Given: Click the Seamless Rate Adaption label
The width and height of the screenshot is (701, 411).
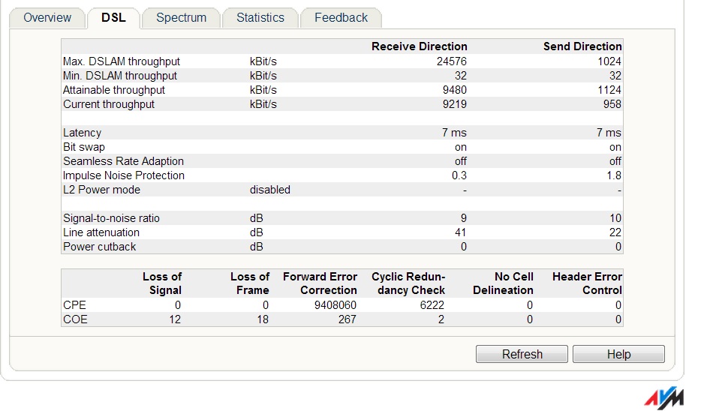Looking at the screenshot, I should tap(123, 161).
